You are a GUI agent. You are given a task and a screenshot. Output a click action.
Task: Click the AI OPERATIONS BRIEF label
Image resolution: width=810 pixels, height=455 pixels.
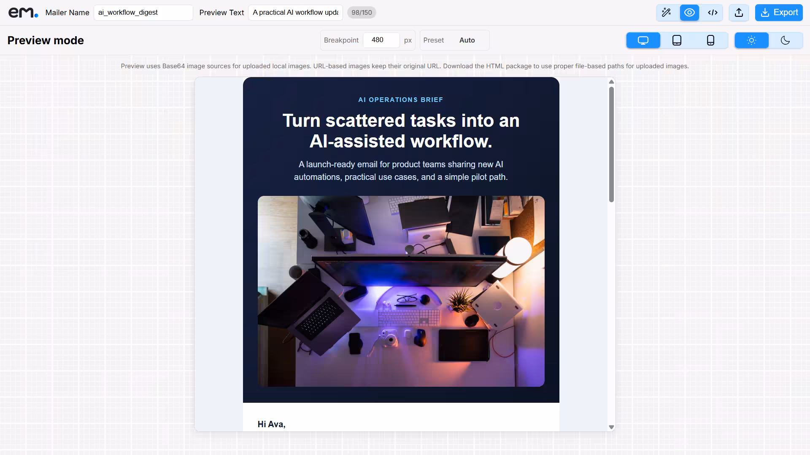[401, 100]
